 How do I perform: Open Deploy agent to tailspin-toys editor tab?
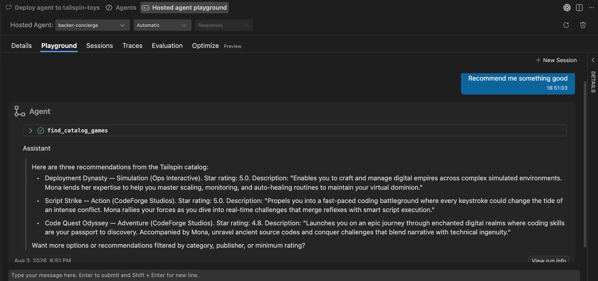coord(53,8)
